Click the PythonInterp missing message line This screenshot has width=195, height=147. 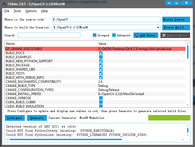pyautogui.click(x=60, y=131)
